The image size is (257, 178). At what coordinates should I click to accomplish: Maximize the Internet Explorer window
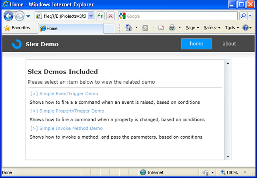pos(241,4)
